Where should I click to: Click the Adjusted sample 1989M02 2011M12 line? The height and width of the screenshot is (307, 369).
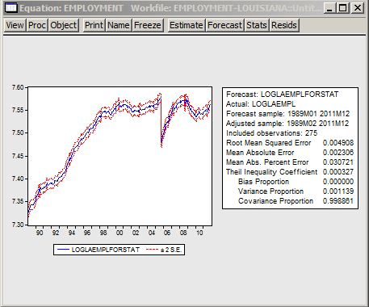287,124
